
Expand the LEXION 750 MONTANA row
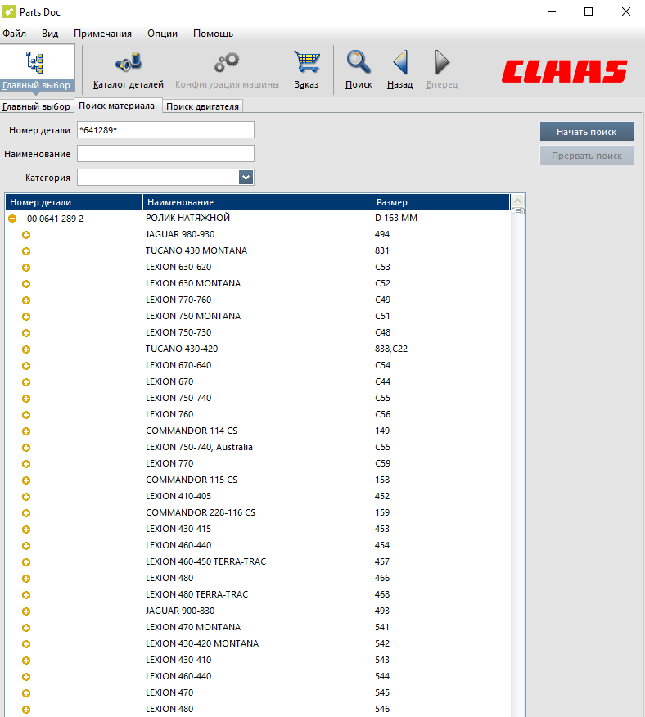pos(26,317)
